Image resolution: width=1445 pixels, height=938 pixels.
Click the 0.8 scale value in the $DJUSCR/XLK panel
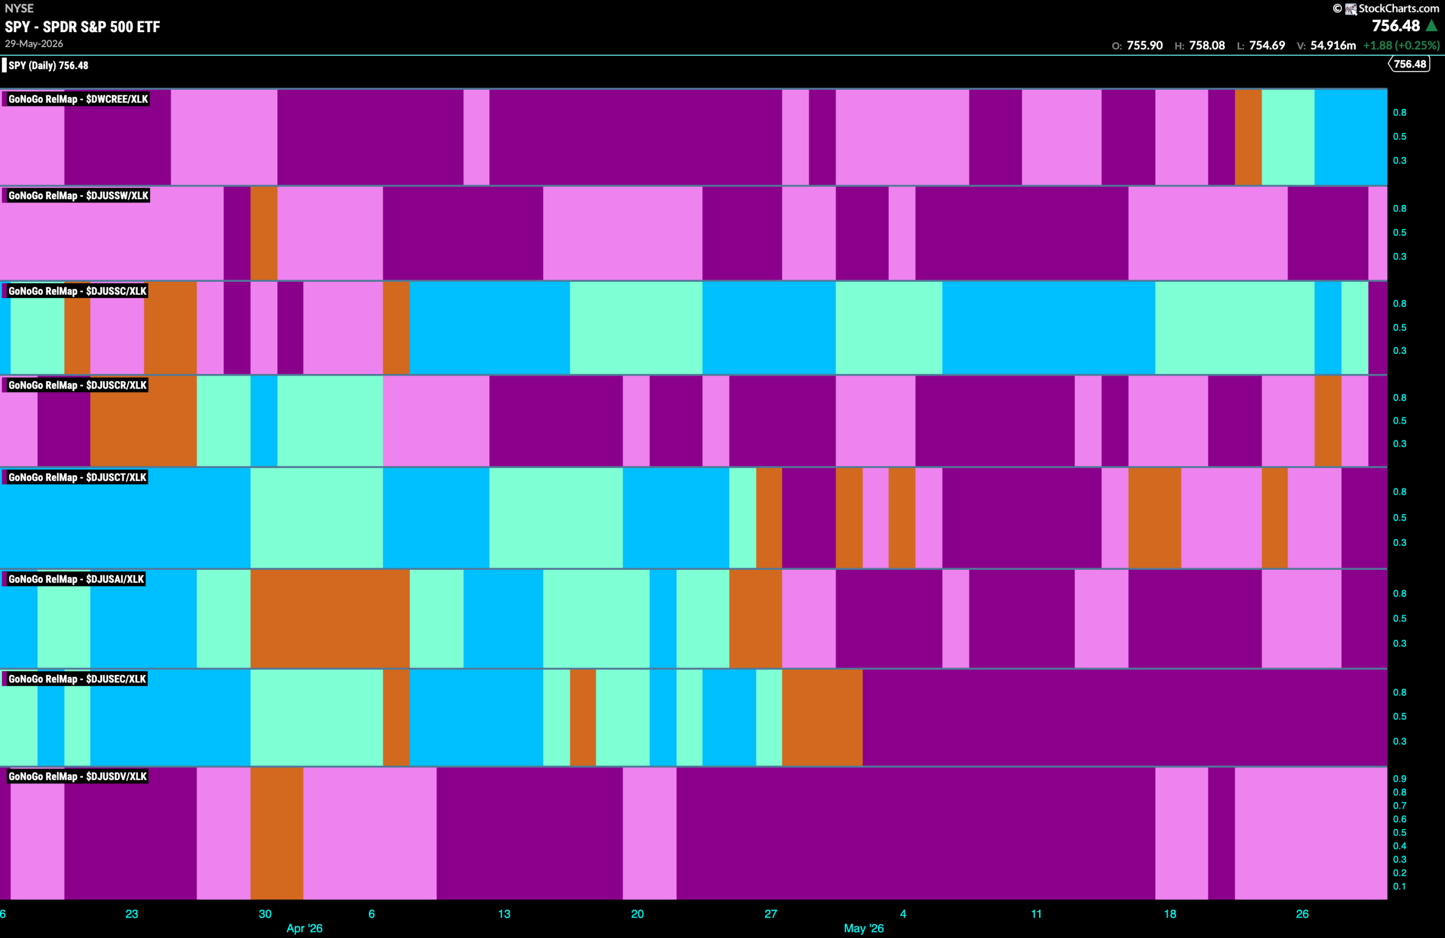coord(1399,398)
